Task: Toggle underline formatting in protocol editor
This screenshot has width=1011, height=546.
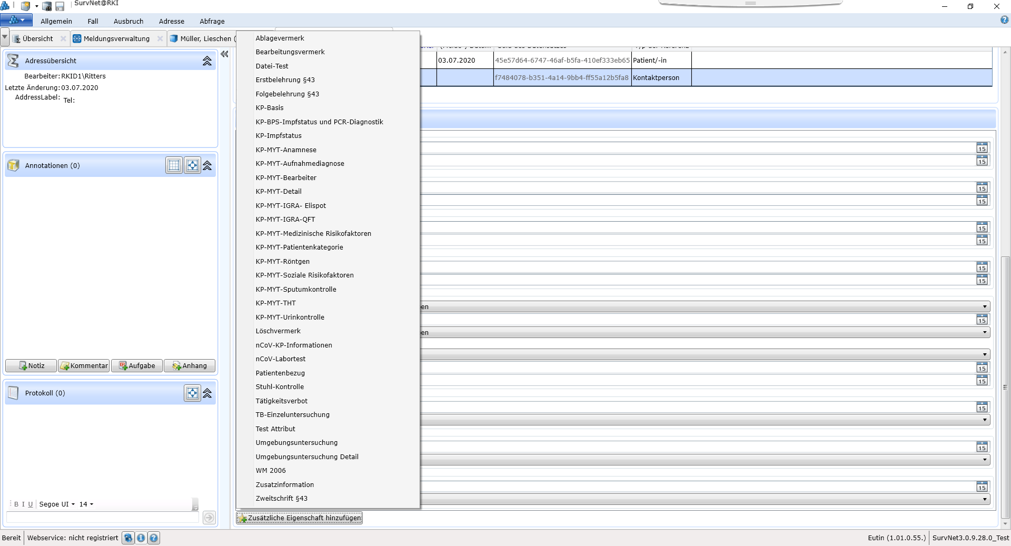Action: coord(31,504)
